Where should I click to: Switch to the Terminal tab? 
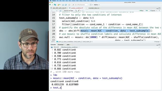[60, 45]
